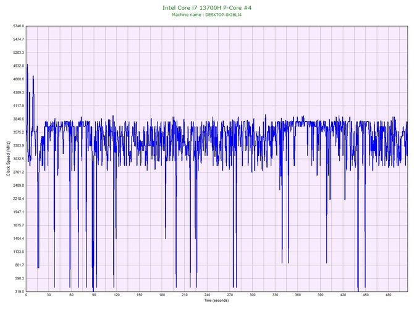Select the 5746.0 y-axis value
Image resolution: width=414 pixels, height=311 pixels.
pyautogui.click(x=19, y=26)
